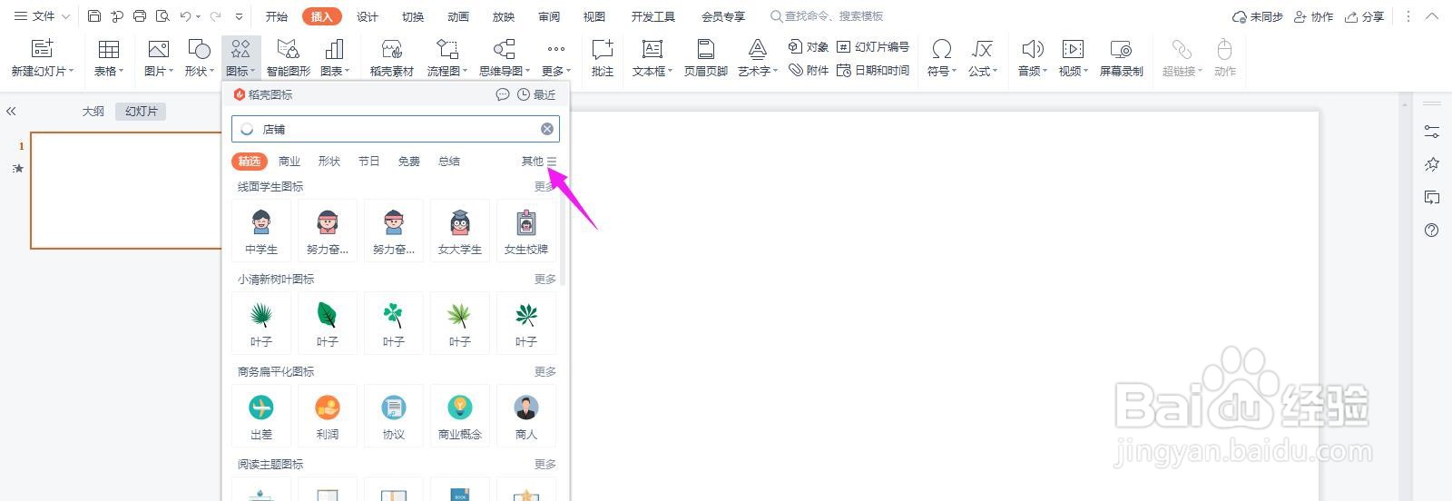Select the 免费 category tab
Image resolution: width=1452 pixels, height=501 pixels.
point(409,162)
